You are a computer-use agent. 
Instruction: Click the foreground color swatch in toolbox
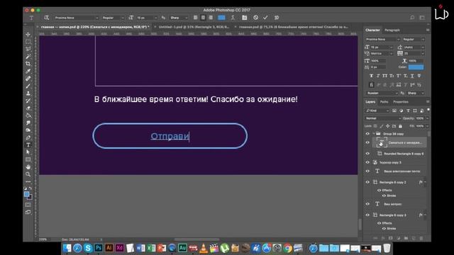pos(27,194)
